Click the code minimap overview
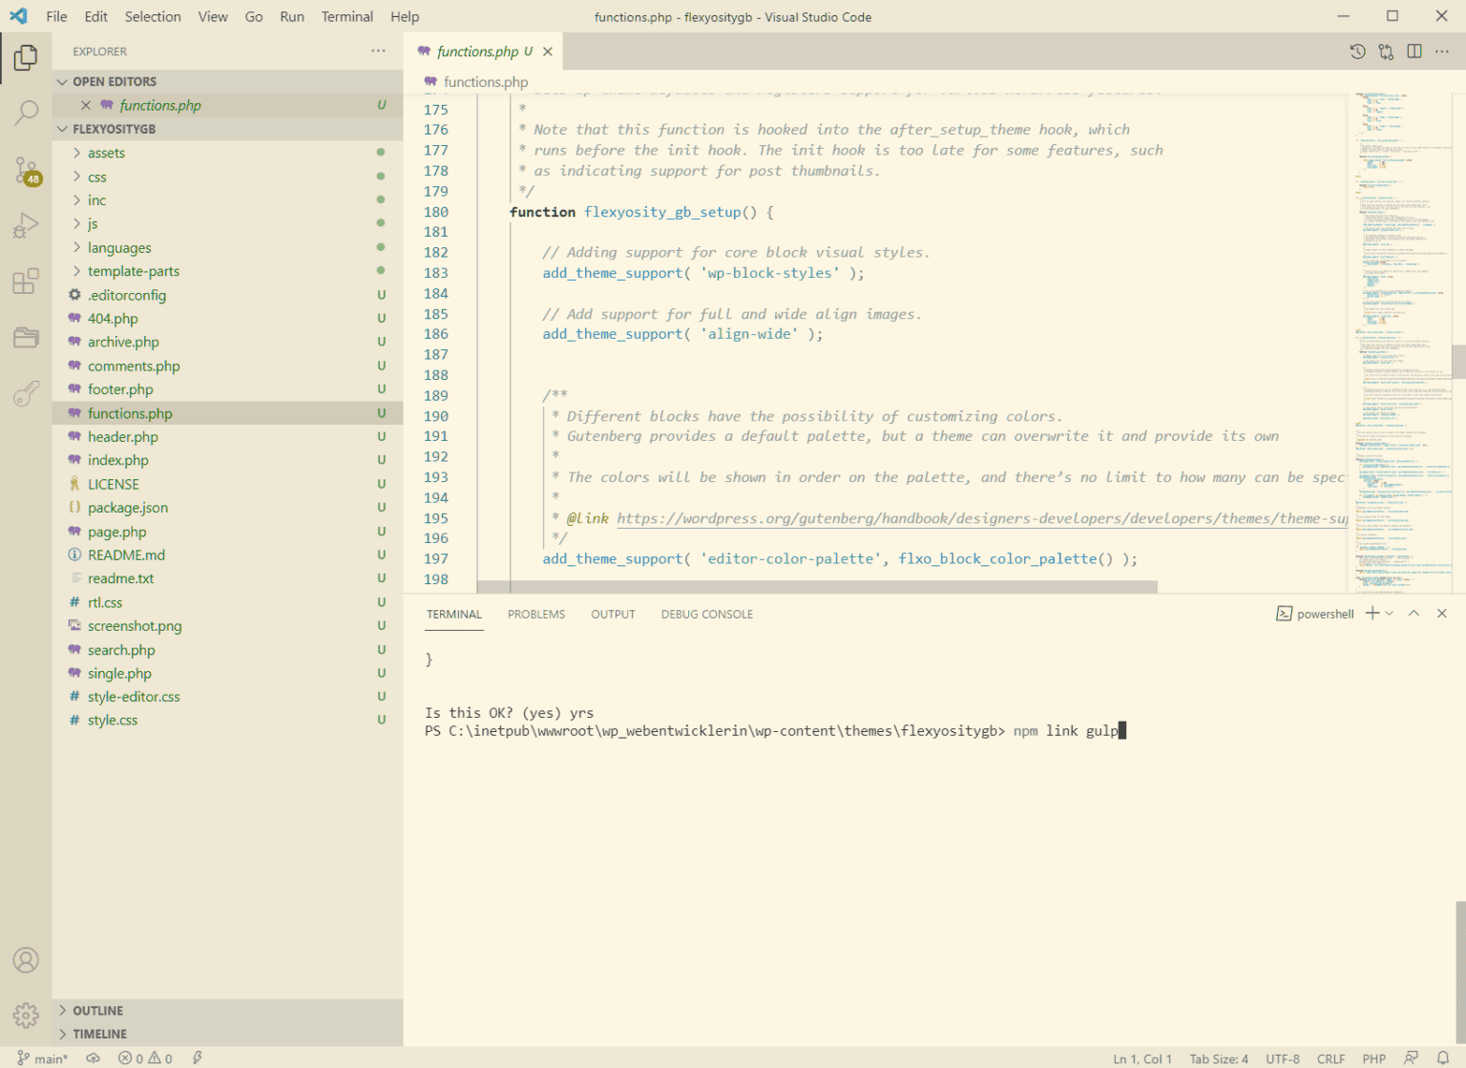Viewport: 1466px width, 1068px height. (x=1399, y=341)
